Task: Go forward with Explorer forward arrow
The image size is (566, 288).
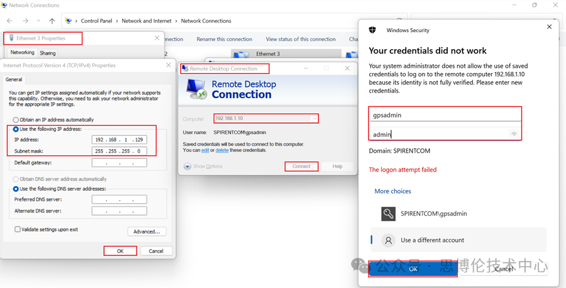Action: click(x=25, y=21)
